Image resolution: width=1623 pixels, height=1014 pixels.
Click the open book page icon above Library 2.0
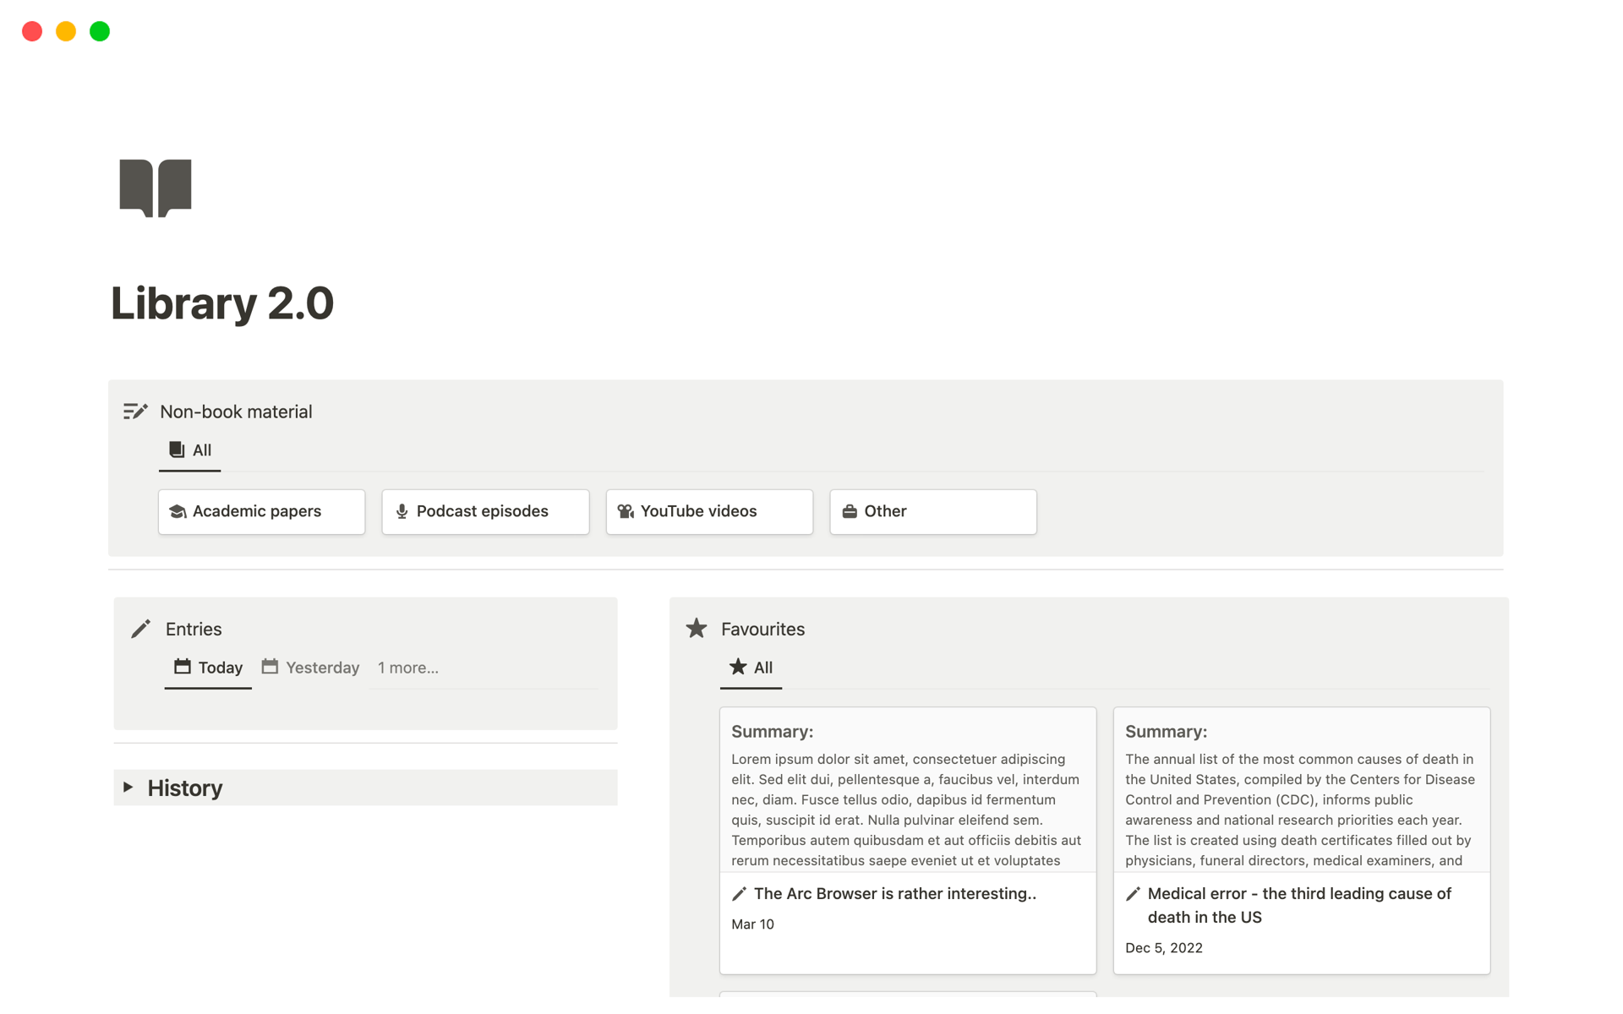(x=156, y=187)
